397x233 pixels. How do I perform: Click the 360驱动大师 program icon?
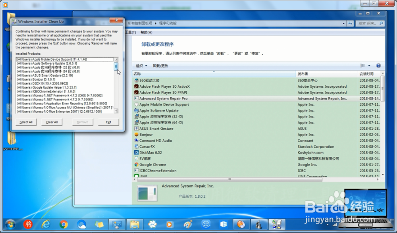tap(137, 80)
